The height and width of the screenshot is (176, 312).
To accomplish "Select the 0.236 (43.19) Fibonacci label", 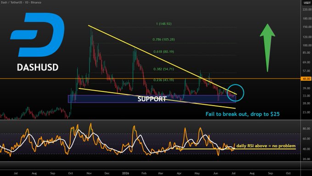I will [x=163, y=80].
